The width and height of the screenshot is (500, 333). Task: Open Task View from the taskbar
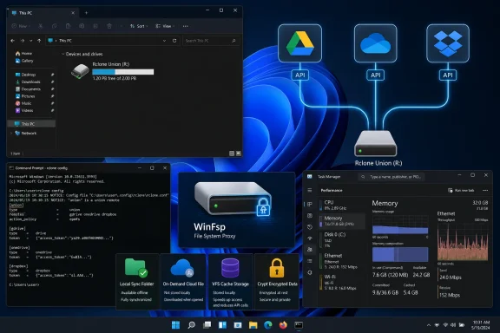(207, 325)
